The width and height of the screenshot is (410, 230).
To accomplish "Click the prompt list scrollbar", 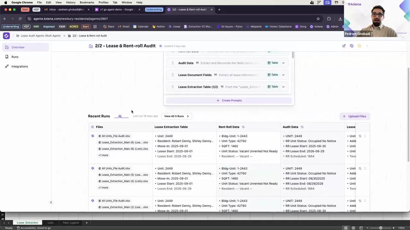I will (x=293, y=56).
